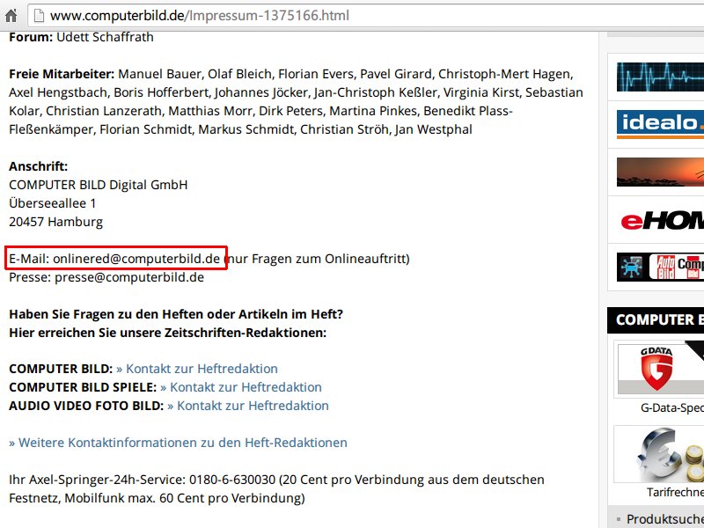Image resolution: width=704 pixels, height=528 pixels.
Task: Click the presse@computerbild.de email address
Action: point(129,277)
